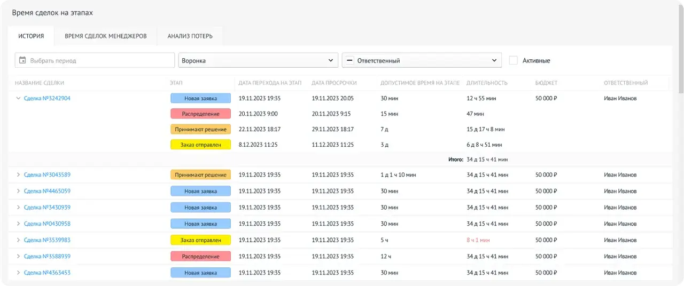Open deal link Сделка №3588939
This screenshot has height=286, width=684.
[x=47, y=256]
